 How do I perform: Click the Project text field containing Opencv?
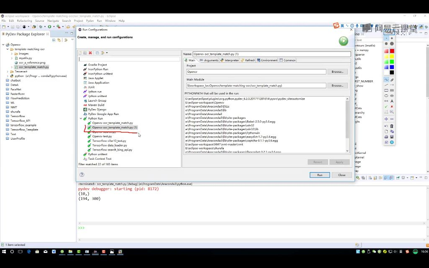click(x=256, y=72)
